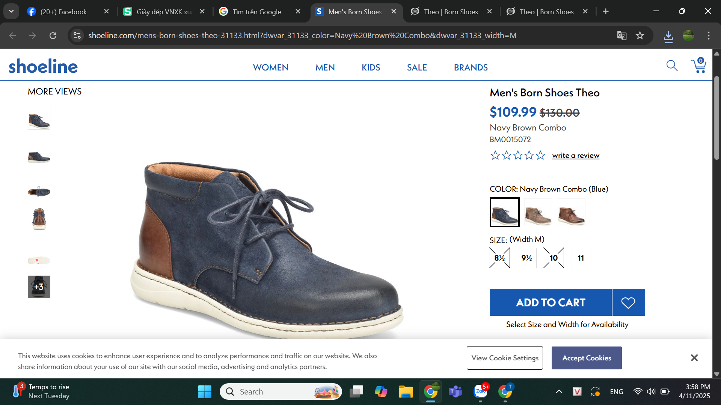Go forward in browser history
This screenshot has height=405, width=721.
coord(33,36)
